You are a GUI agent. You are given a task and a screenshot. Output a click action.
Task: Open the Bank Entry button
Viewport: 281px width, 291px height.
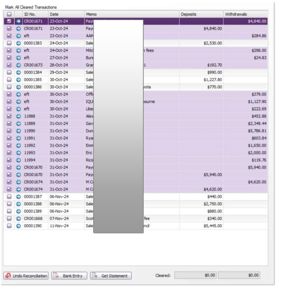[68, 276]
